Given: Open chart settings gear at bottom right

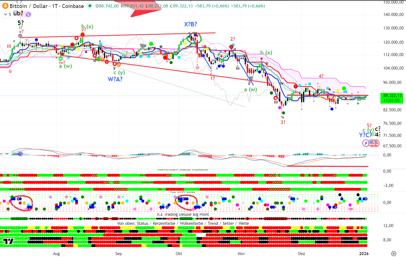Looking at the screenshot, I should [394, 253].
